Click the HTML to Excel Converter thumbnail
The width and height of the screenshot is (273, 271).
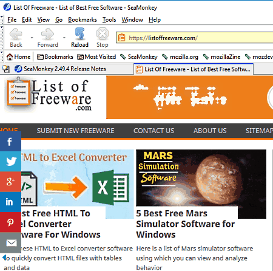(77, 178)
